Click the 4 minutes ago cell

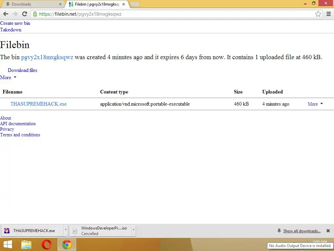(x=276, y=104)
